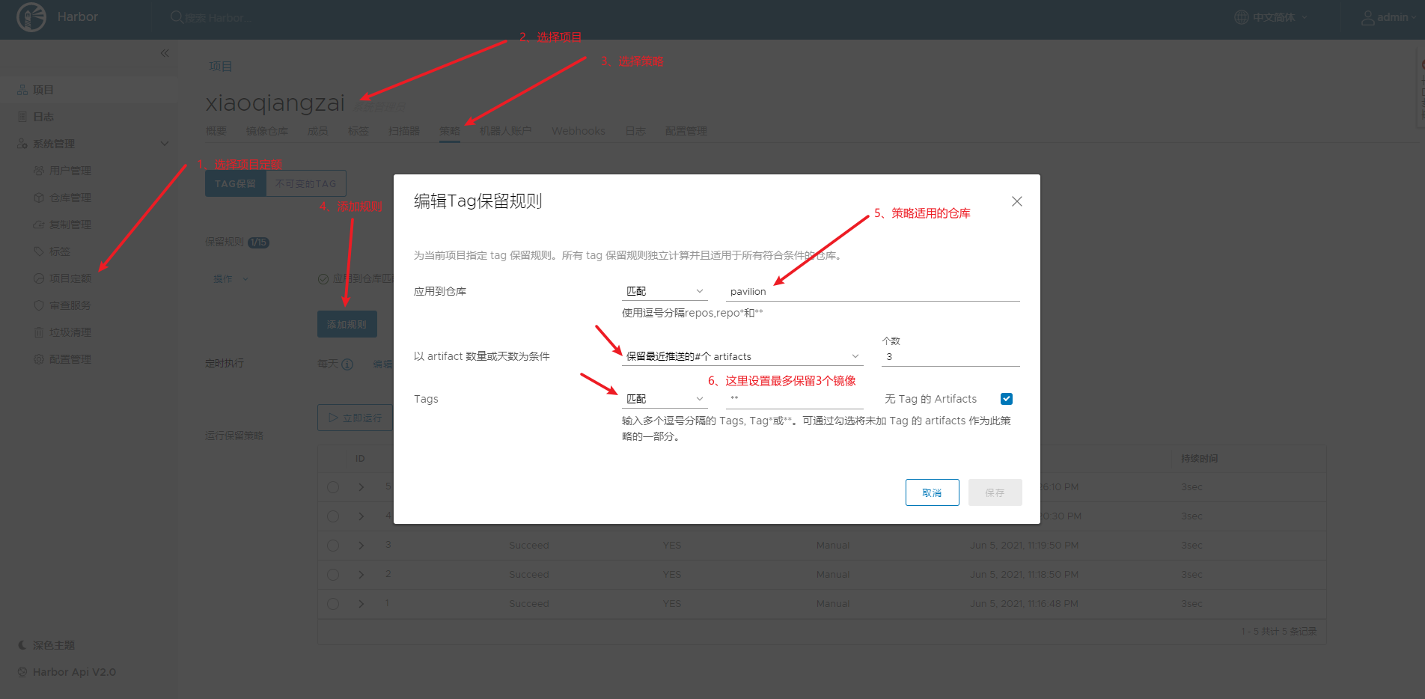Screen dimensions: 1425x699
Task: Click the 项目 breadcrumb link
Action: 220,67
